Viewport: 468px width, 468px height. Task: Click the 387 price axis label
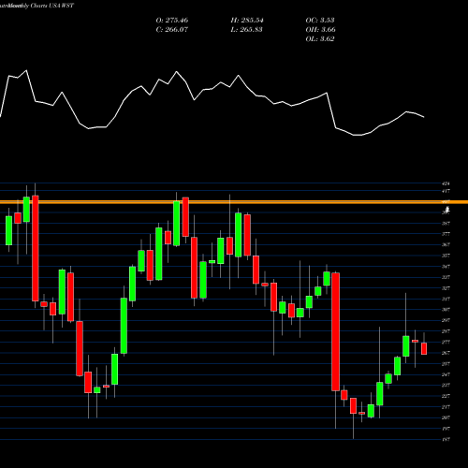tap(446, 224)
